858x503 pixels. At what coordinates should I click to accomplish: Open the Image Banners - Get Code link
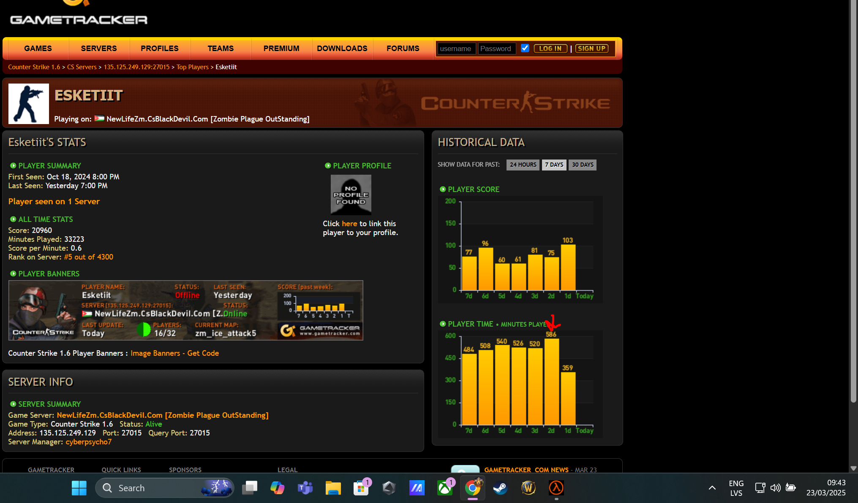(x=175, y=353)
